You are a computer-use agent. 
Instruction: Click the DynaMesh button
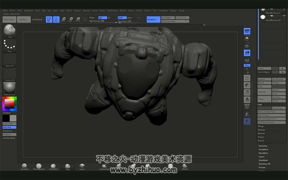(153, 20)
